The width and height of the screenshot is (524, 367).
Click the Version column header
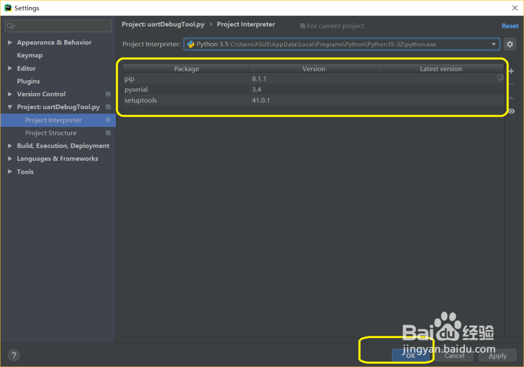pos(313,69)
